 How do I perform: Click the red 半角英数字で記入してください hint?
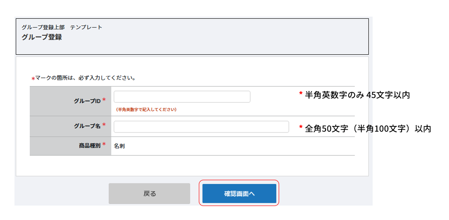tap(146, 109)
